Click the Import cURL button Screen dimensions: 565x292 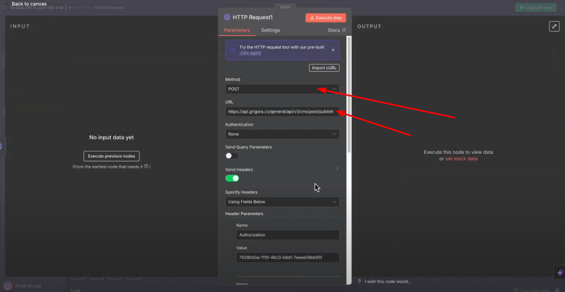324,68
